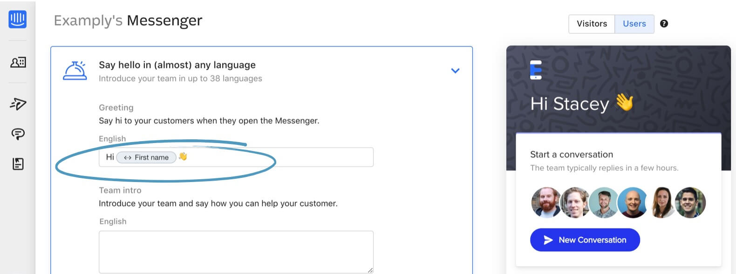Click the woman teammate avatar
The width and height of the screenshot is (736, 274).
point(661,203)
